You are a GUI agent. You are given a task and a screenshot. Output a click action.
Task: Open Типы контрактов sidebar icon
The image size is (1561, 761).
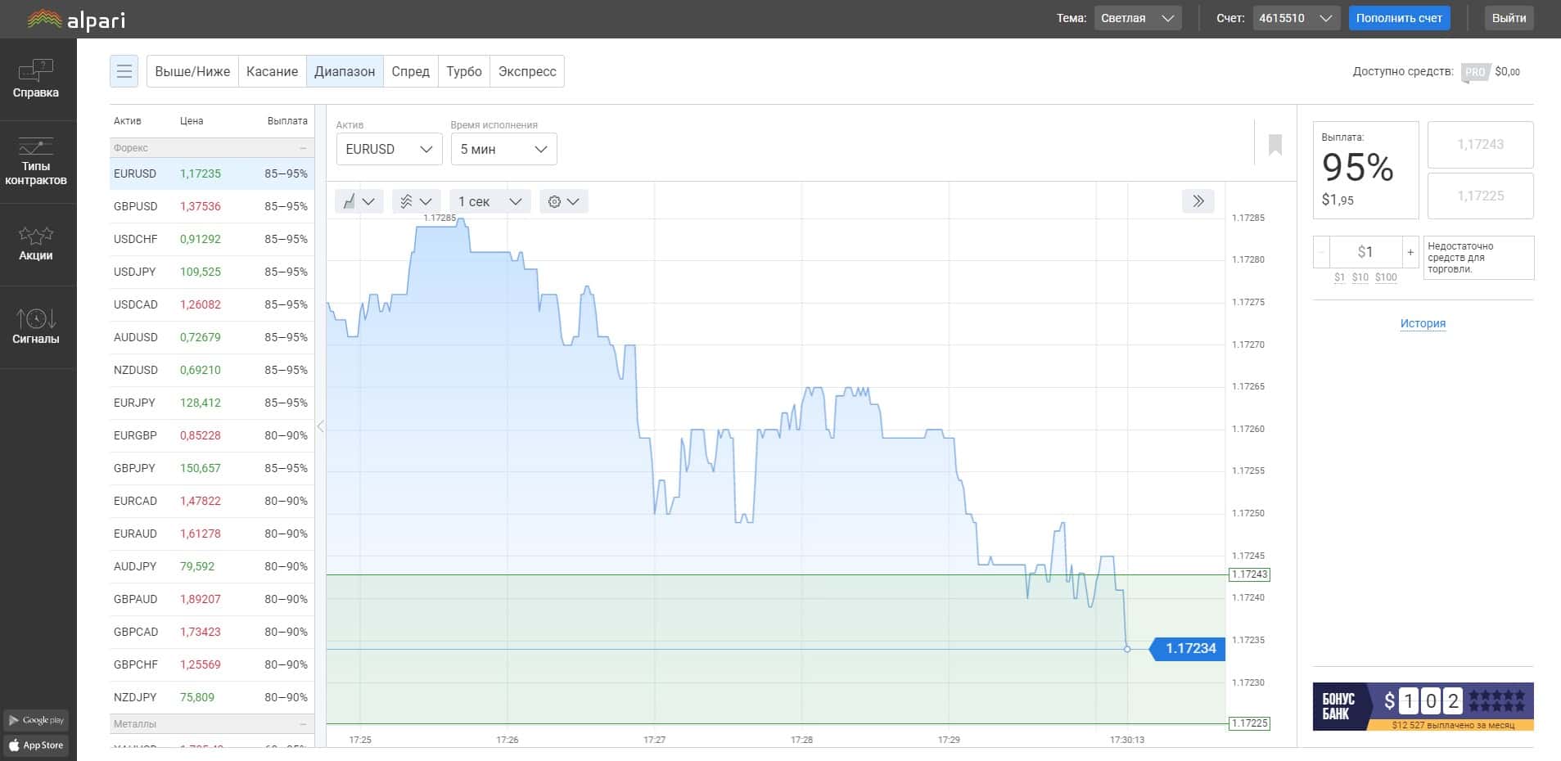tap(36, 162)
